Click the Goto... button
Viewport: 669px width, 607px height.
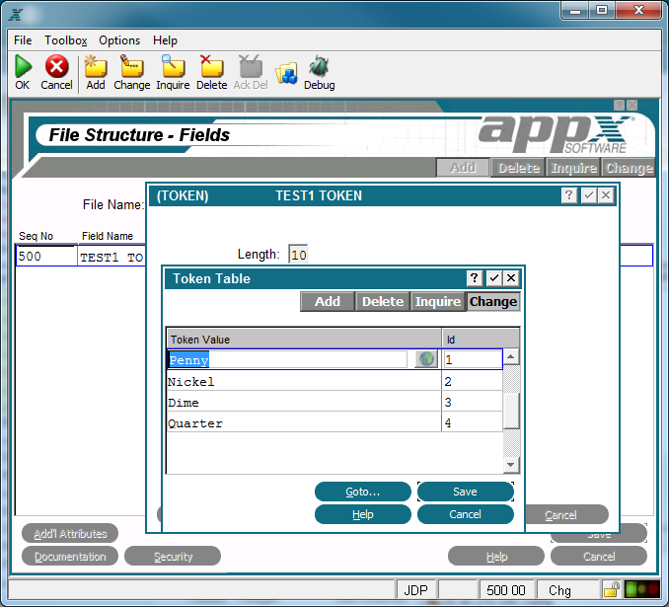coord(363,492)
